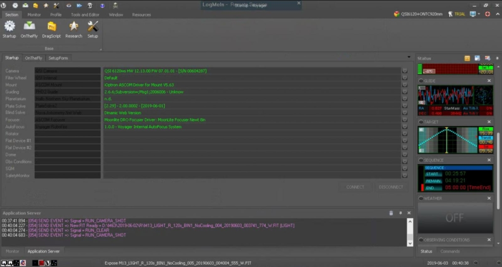
Task: Pin the Application Server panel
Action: click(x=400, y=213)
